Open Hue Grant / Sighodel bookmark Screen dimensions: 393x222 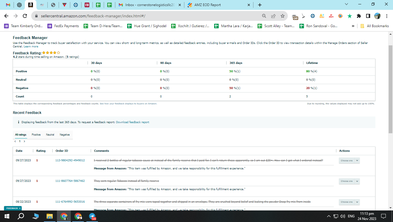[x=147, y=26]
